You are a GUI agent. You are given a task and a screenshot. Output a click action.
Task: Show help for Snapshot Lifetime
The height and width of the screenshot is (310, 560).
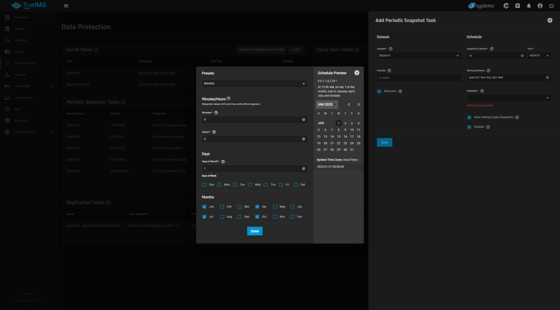(x=492, y=48)
